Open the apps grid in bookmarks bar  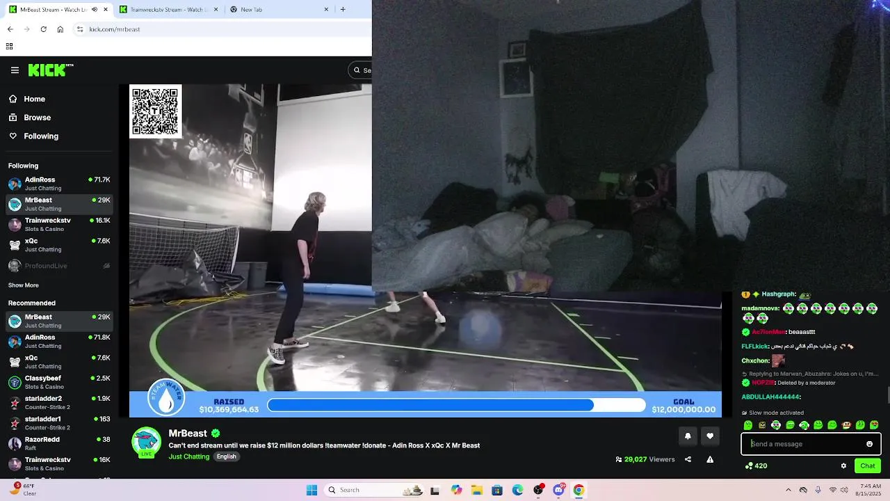(x=9, y=47)
